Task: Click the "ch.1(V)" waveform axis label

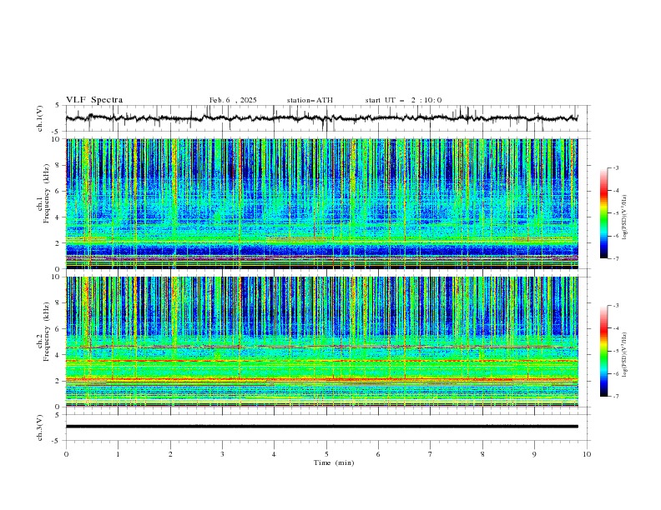Action: click(40, 118)
